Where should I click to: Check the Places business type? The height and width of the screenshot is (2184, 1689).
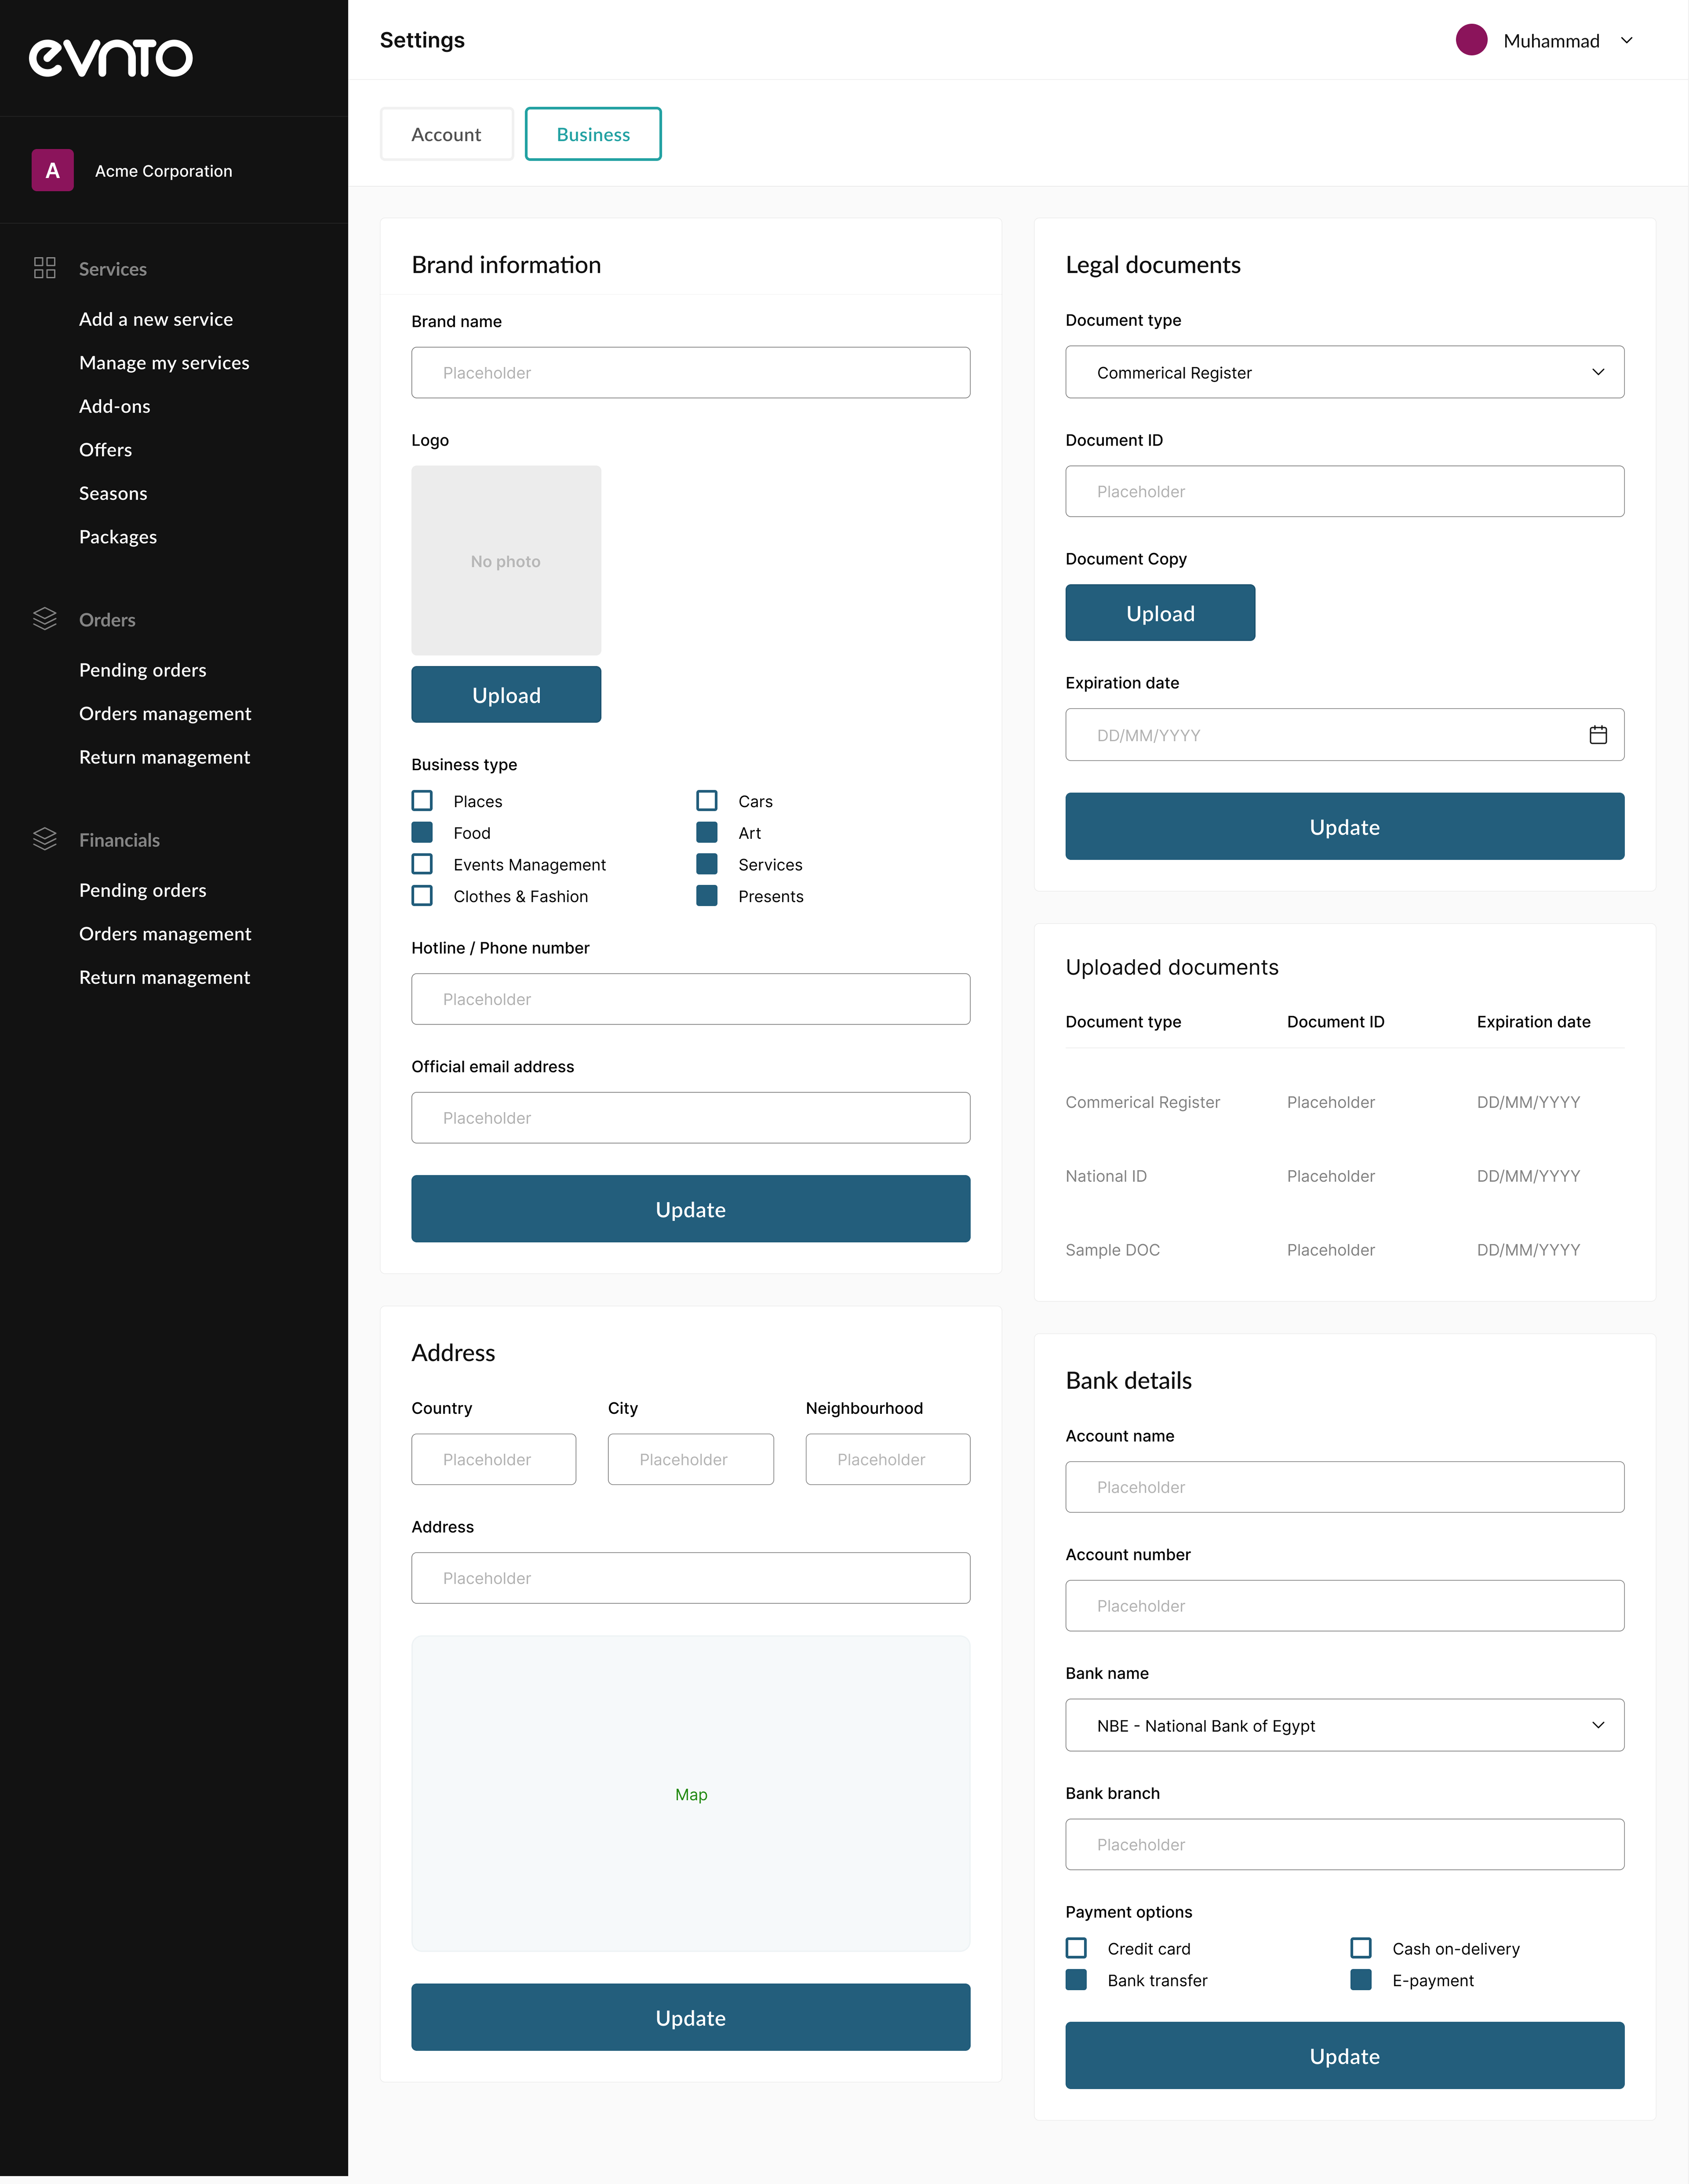(422, 801)
